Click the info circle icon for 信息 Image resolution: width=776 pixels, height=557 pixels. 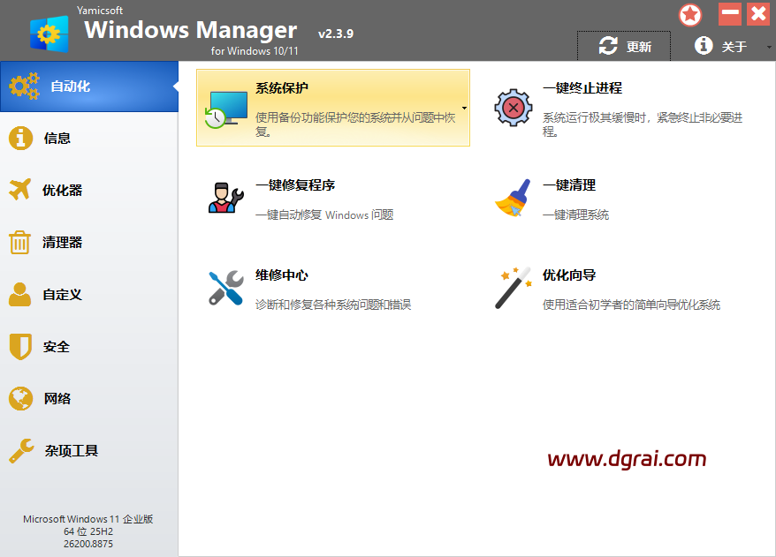coord(21,138)
